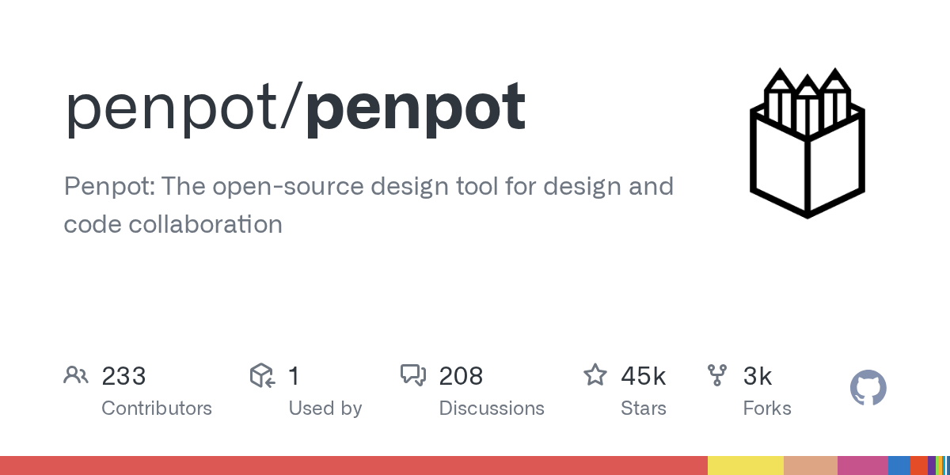950x475 pixels.
Task: Click the GitHub Octocat logo
Action: point(868,389)
